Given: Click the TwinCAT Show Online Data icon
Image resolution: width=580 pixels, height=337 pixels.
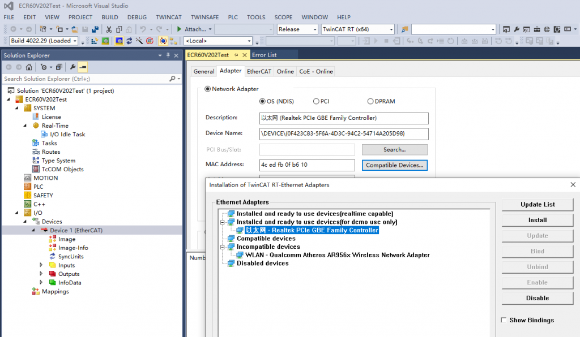Looking at the screenshot, I should click(x=163, y=41).
